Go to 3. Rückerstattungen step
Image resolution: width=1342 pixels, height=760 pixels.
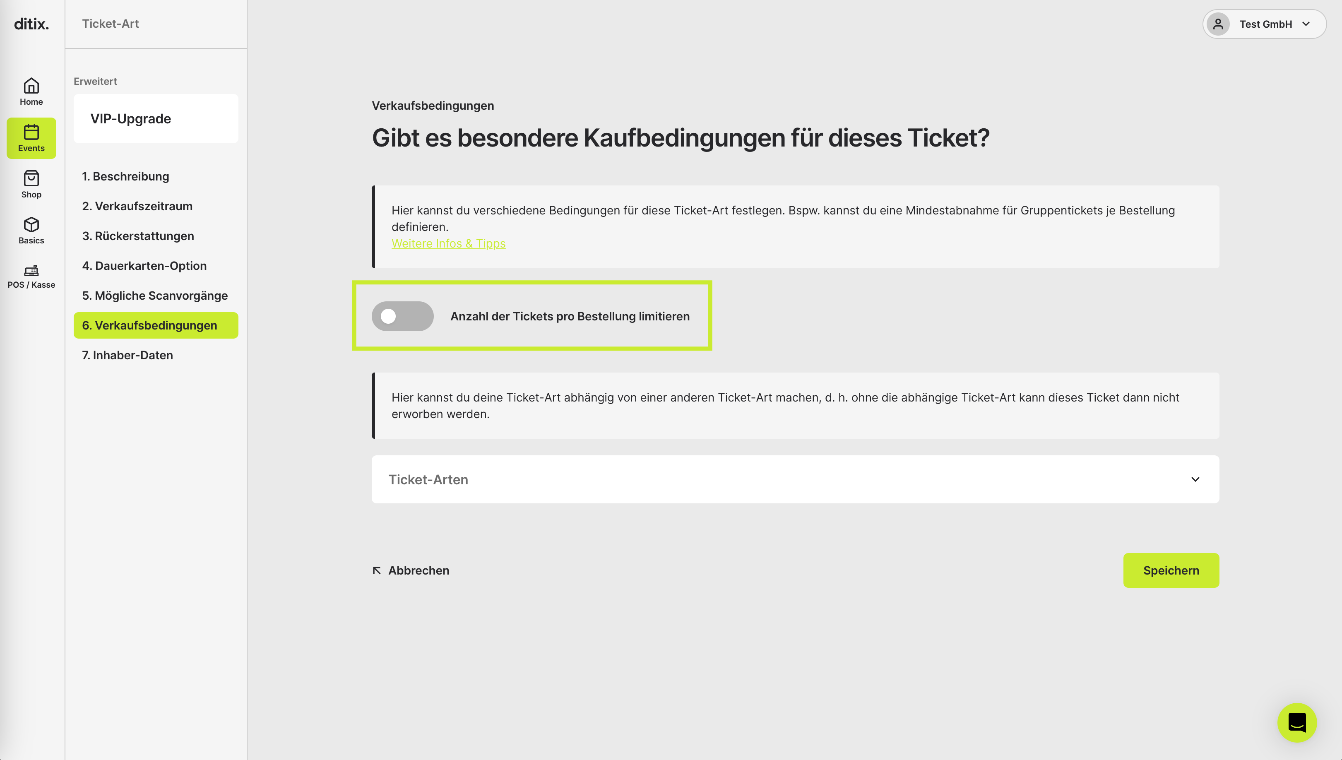pyautogui.click(x=138, y=236)
